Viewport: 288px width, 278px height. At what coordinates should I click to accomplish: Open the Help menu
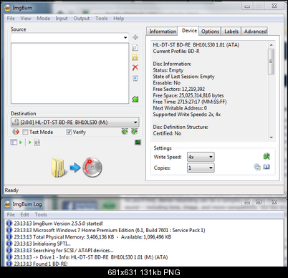click(118, 19)
